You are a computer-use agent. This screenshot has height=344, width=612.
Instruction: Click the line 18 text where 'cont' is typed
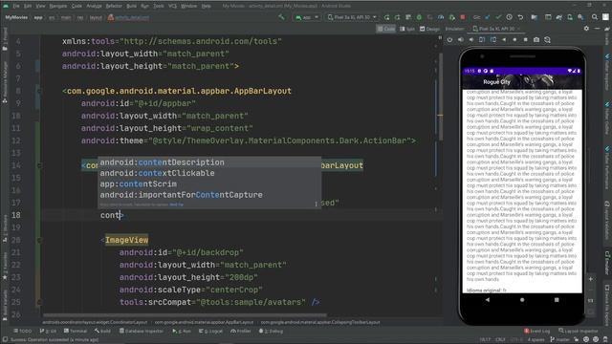pyautogui.click(x=110, y=215)
